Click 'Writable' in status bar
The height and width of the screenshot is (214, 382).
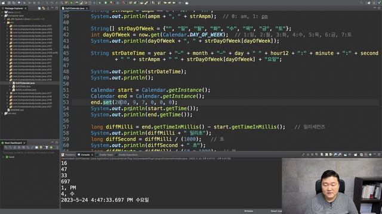click(248, 211)
